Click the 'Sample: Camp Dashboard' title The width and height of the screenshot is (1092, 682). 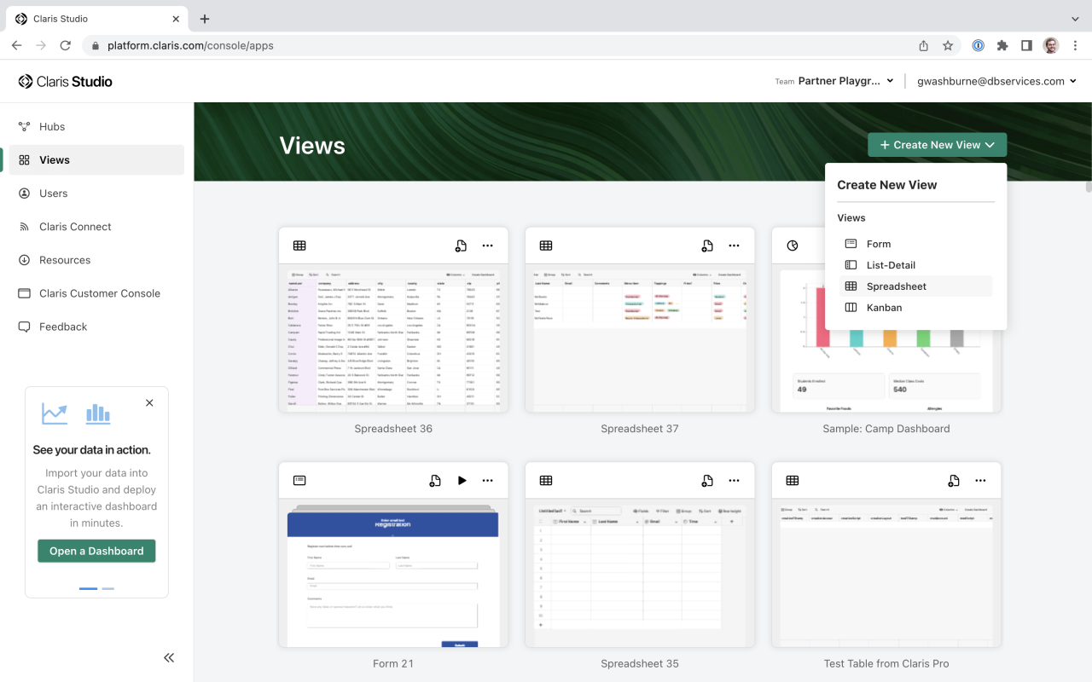[x=886, y=429]
